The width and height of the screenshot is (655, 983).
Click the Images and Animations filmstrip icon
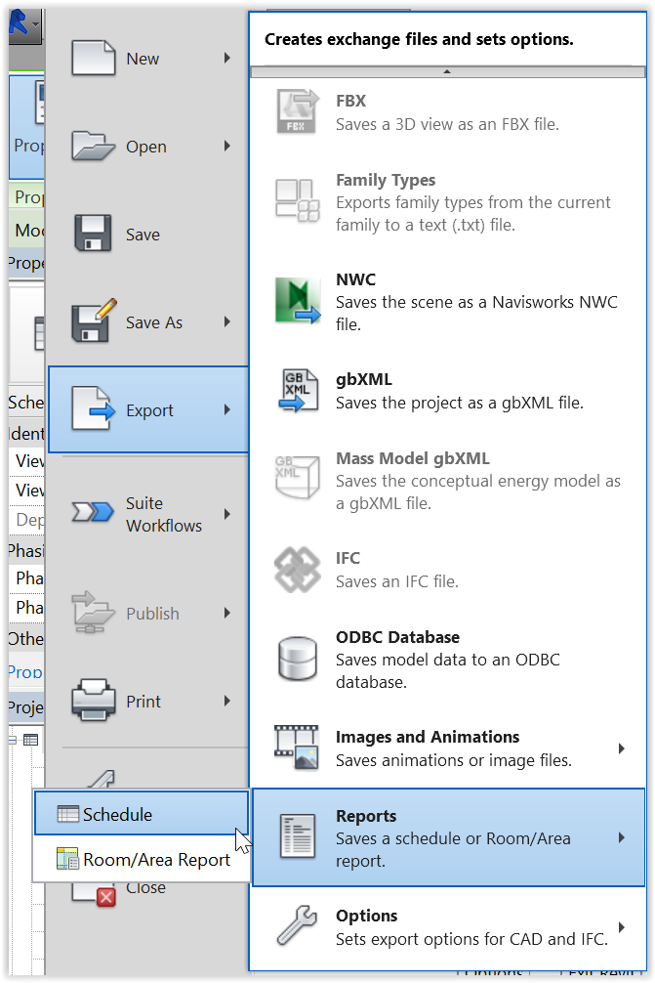pyautogui.click(x=297, y=748)
